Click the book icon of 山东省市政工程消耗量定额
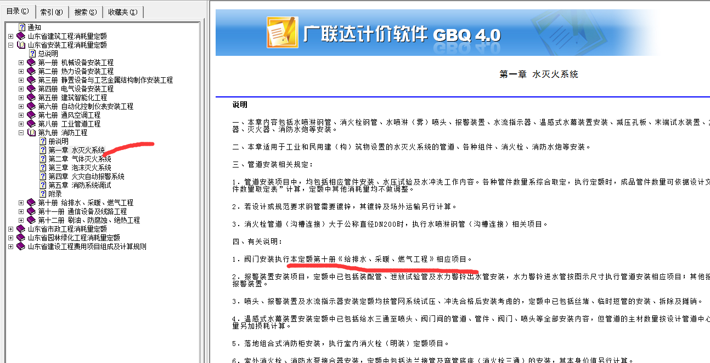 21,229
